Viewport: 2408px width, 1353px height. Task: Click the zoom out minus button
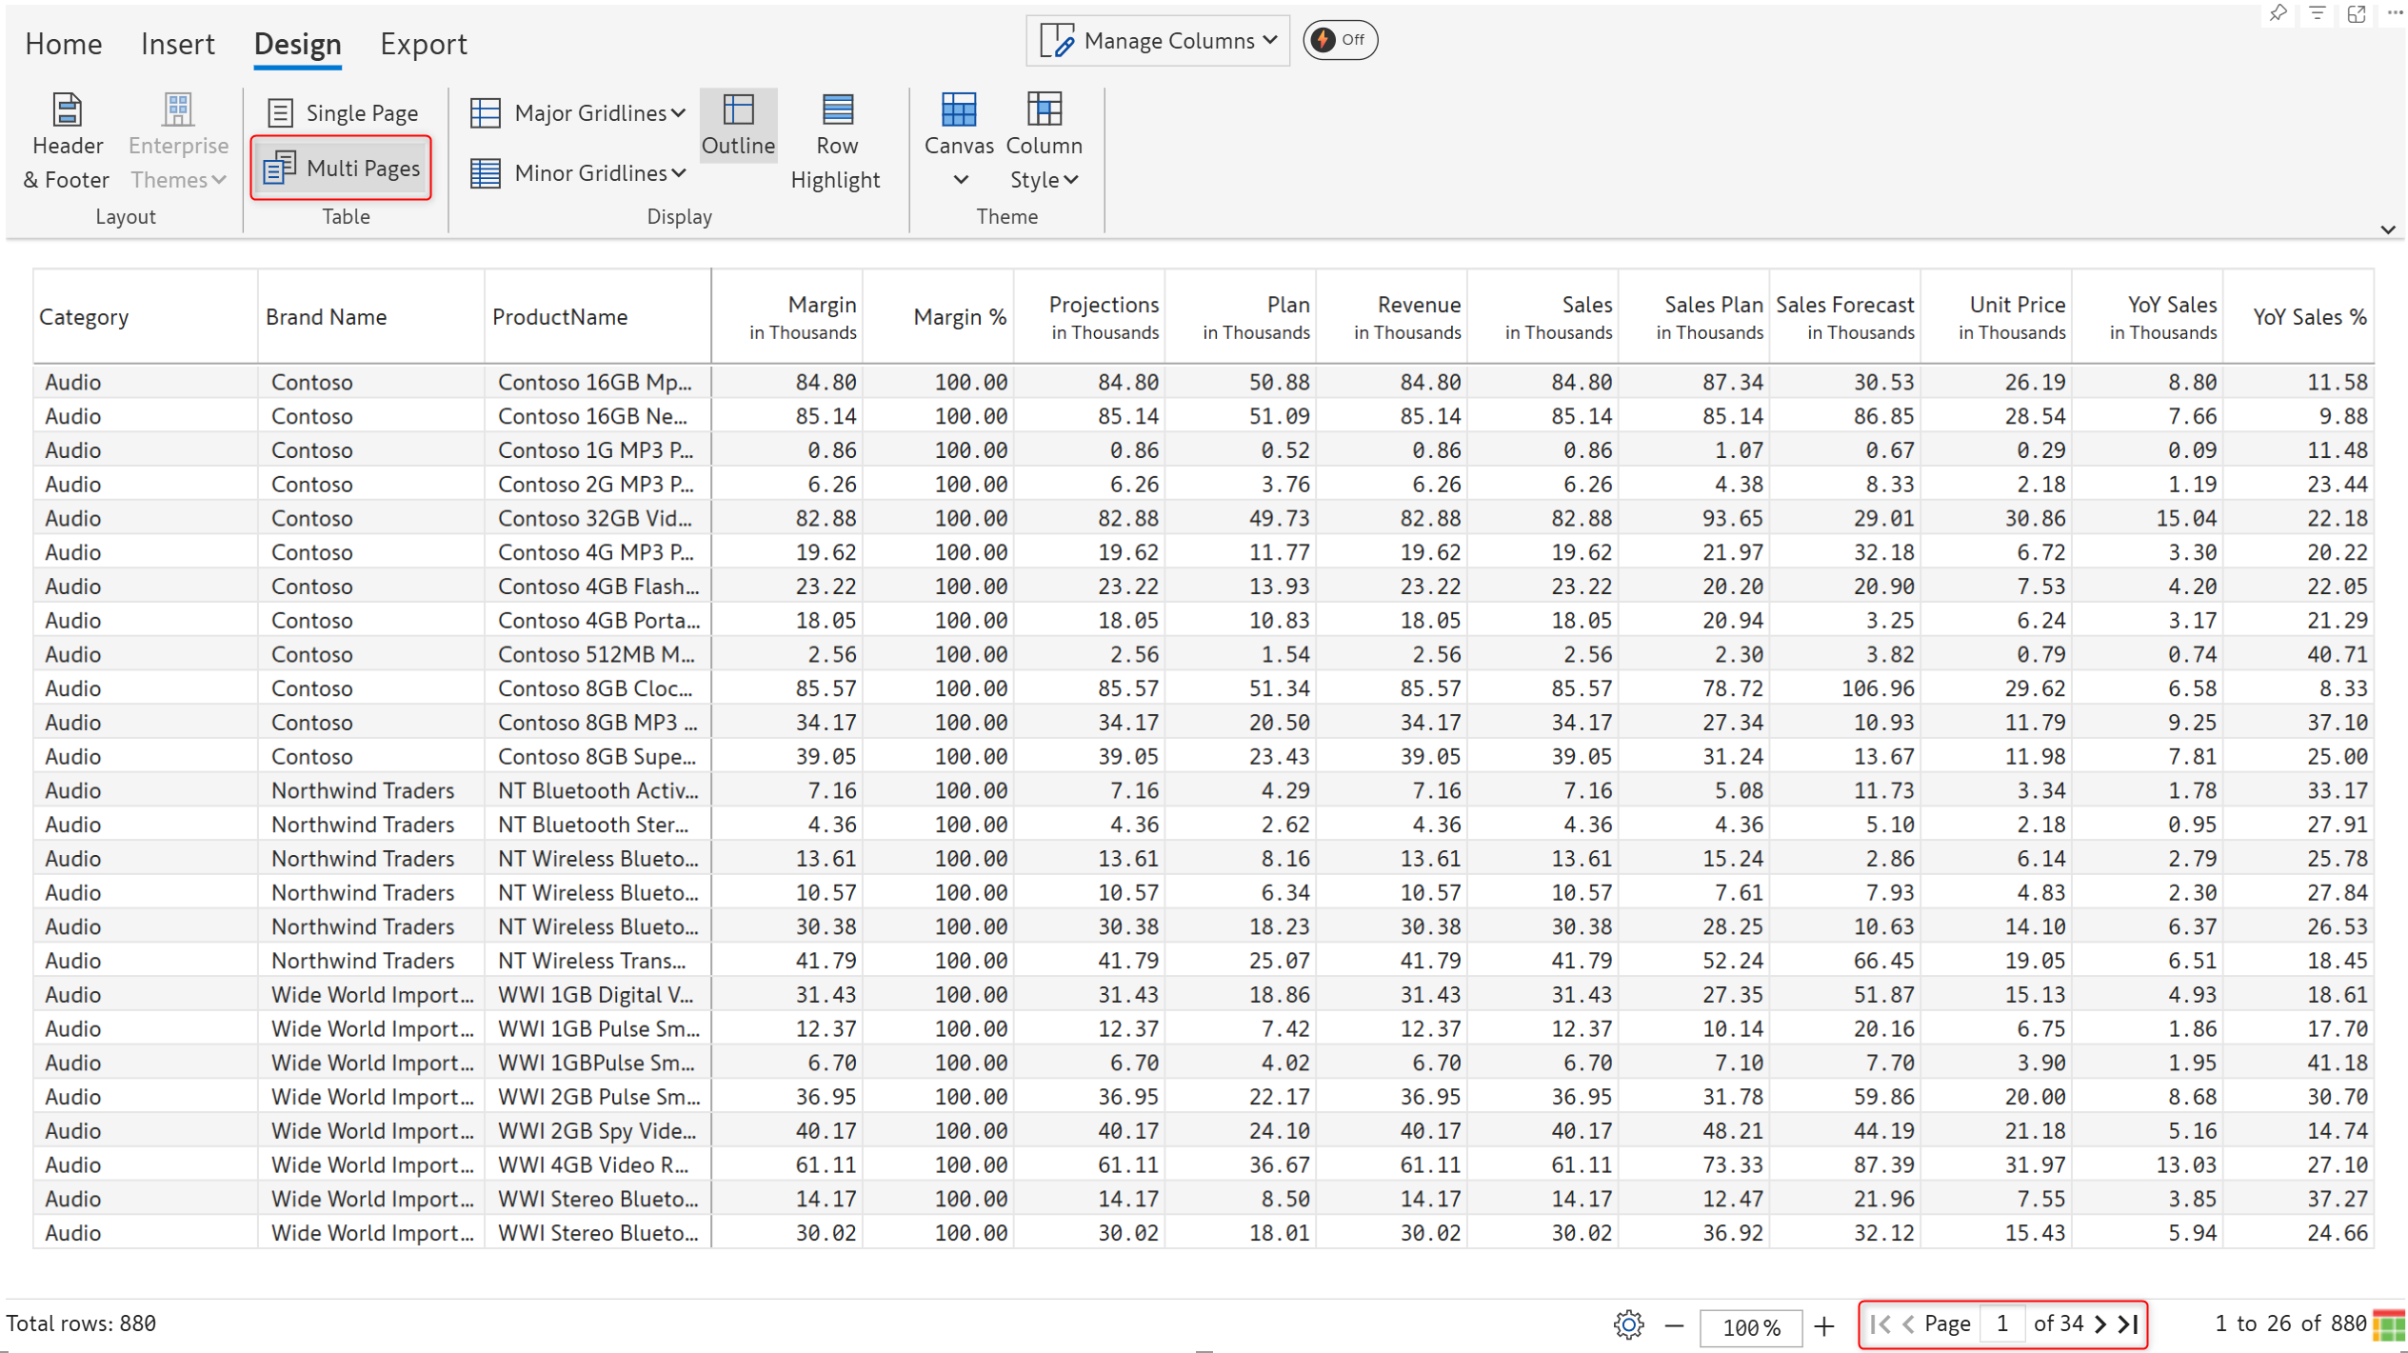(1674, 1325)
